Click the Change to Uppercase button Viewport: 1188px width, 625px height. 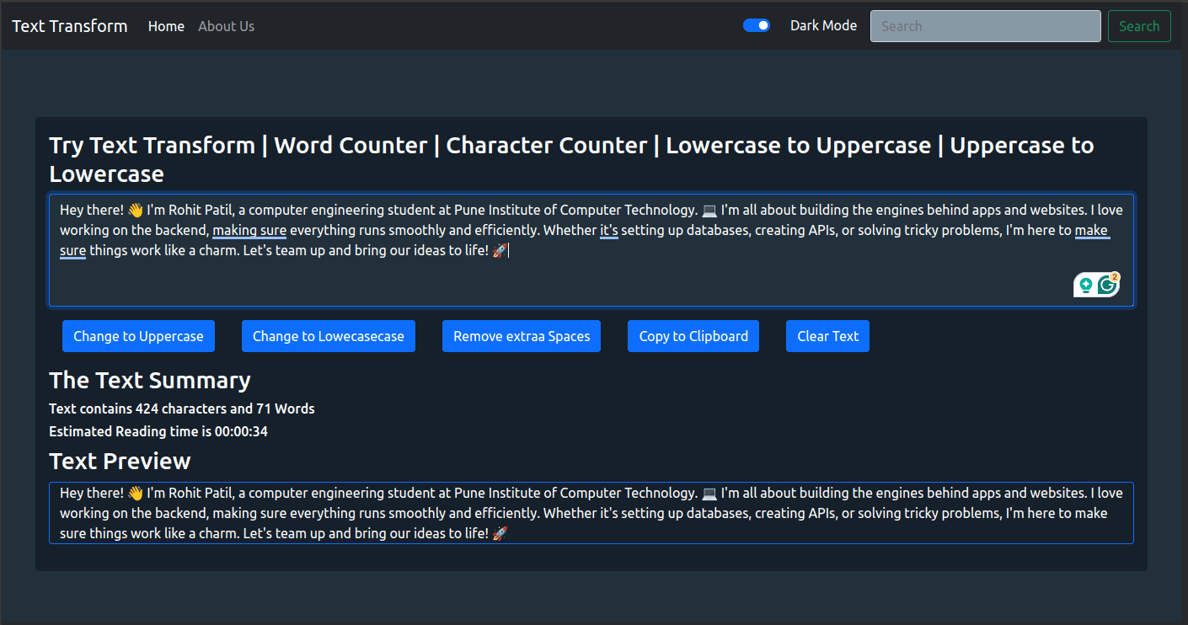(x=138, y=336)
